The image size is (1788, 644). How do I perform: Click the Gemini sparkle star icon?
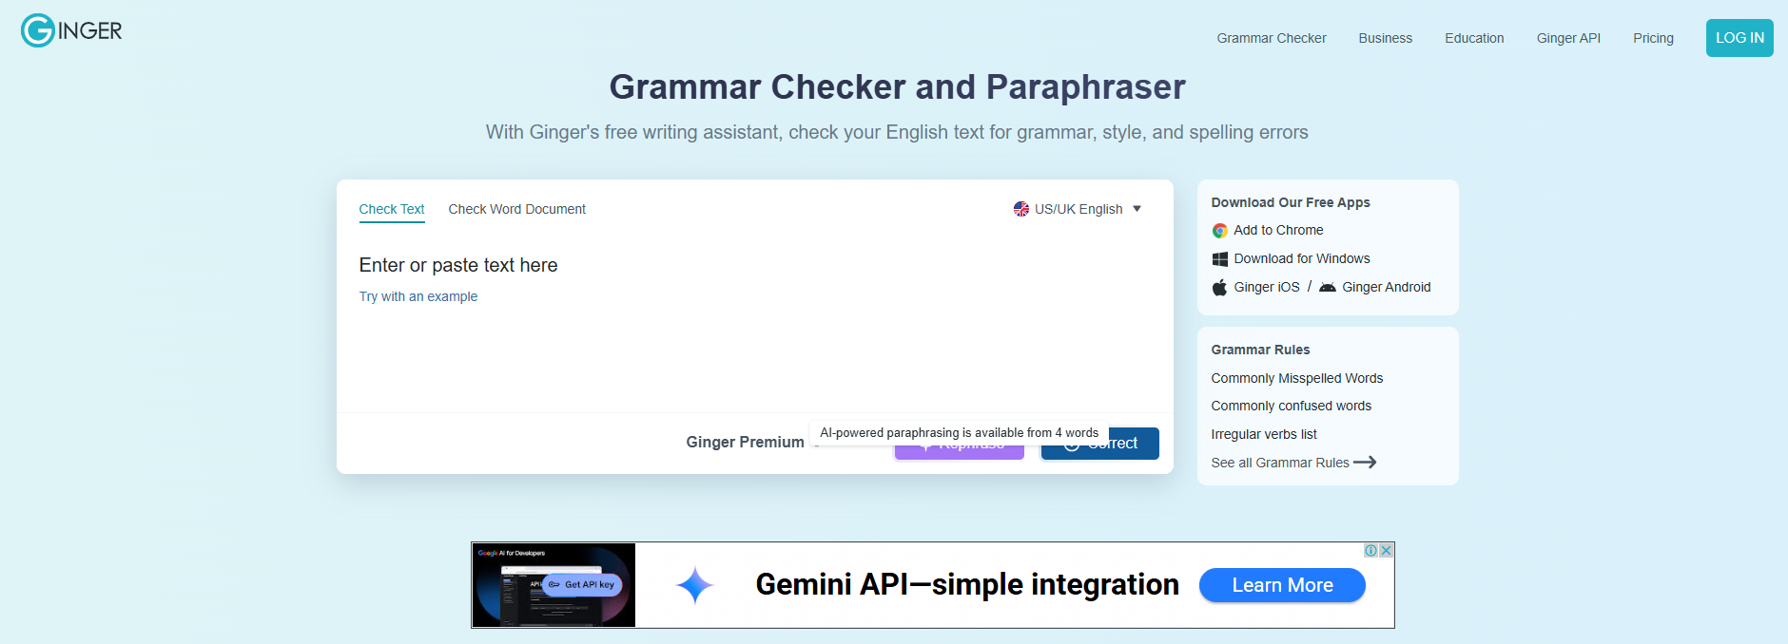695,585
